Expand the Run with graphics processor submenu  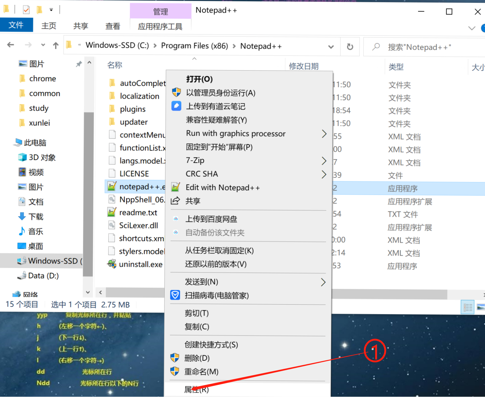coord(324,134)
